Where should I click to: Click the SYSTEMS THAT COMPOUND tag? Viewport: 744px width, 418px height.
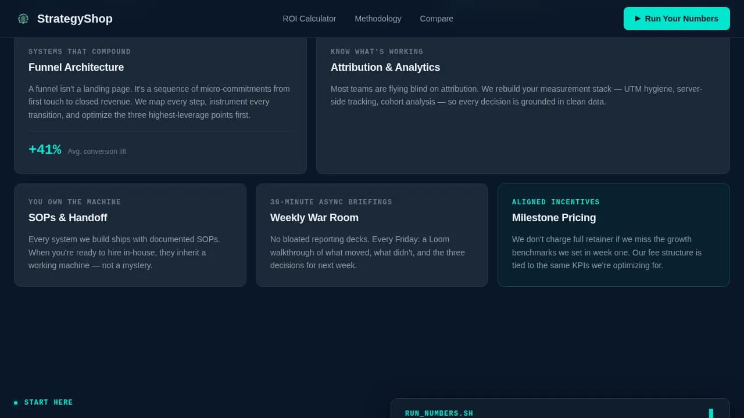point(80,51)
